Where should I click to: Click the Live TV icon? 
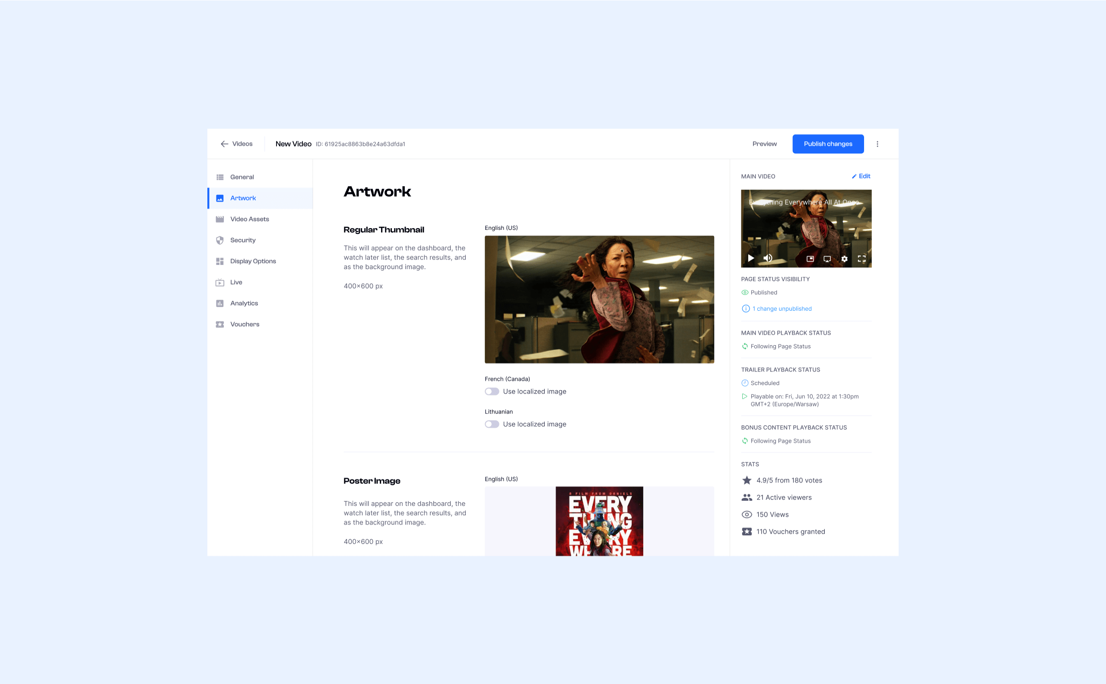click(x=220, y=282)
